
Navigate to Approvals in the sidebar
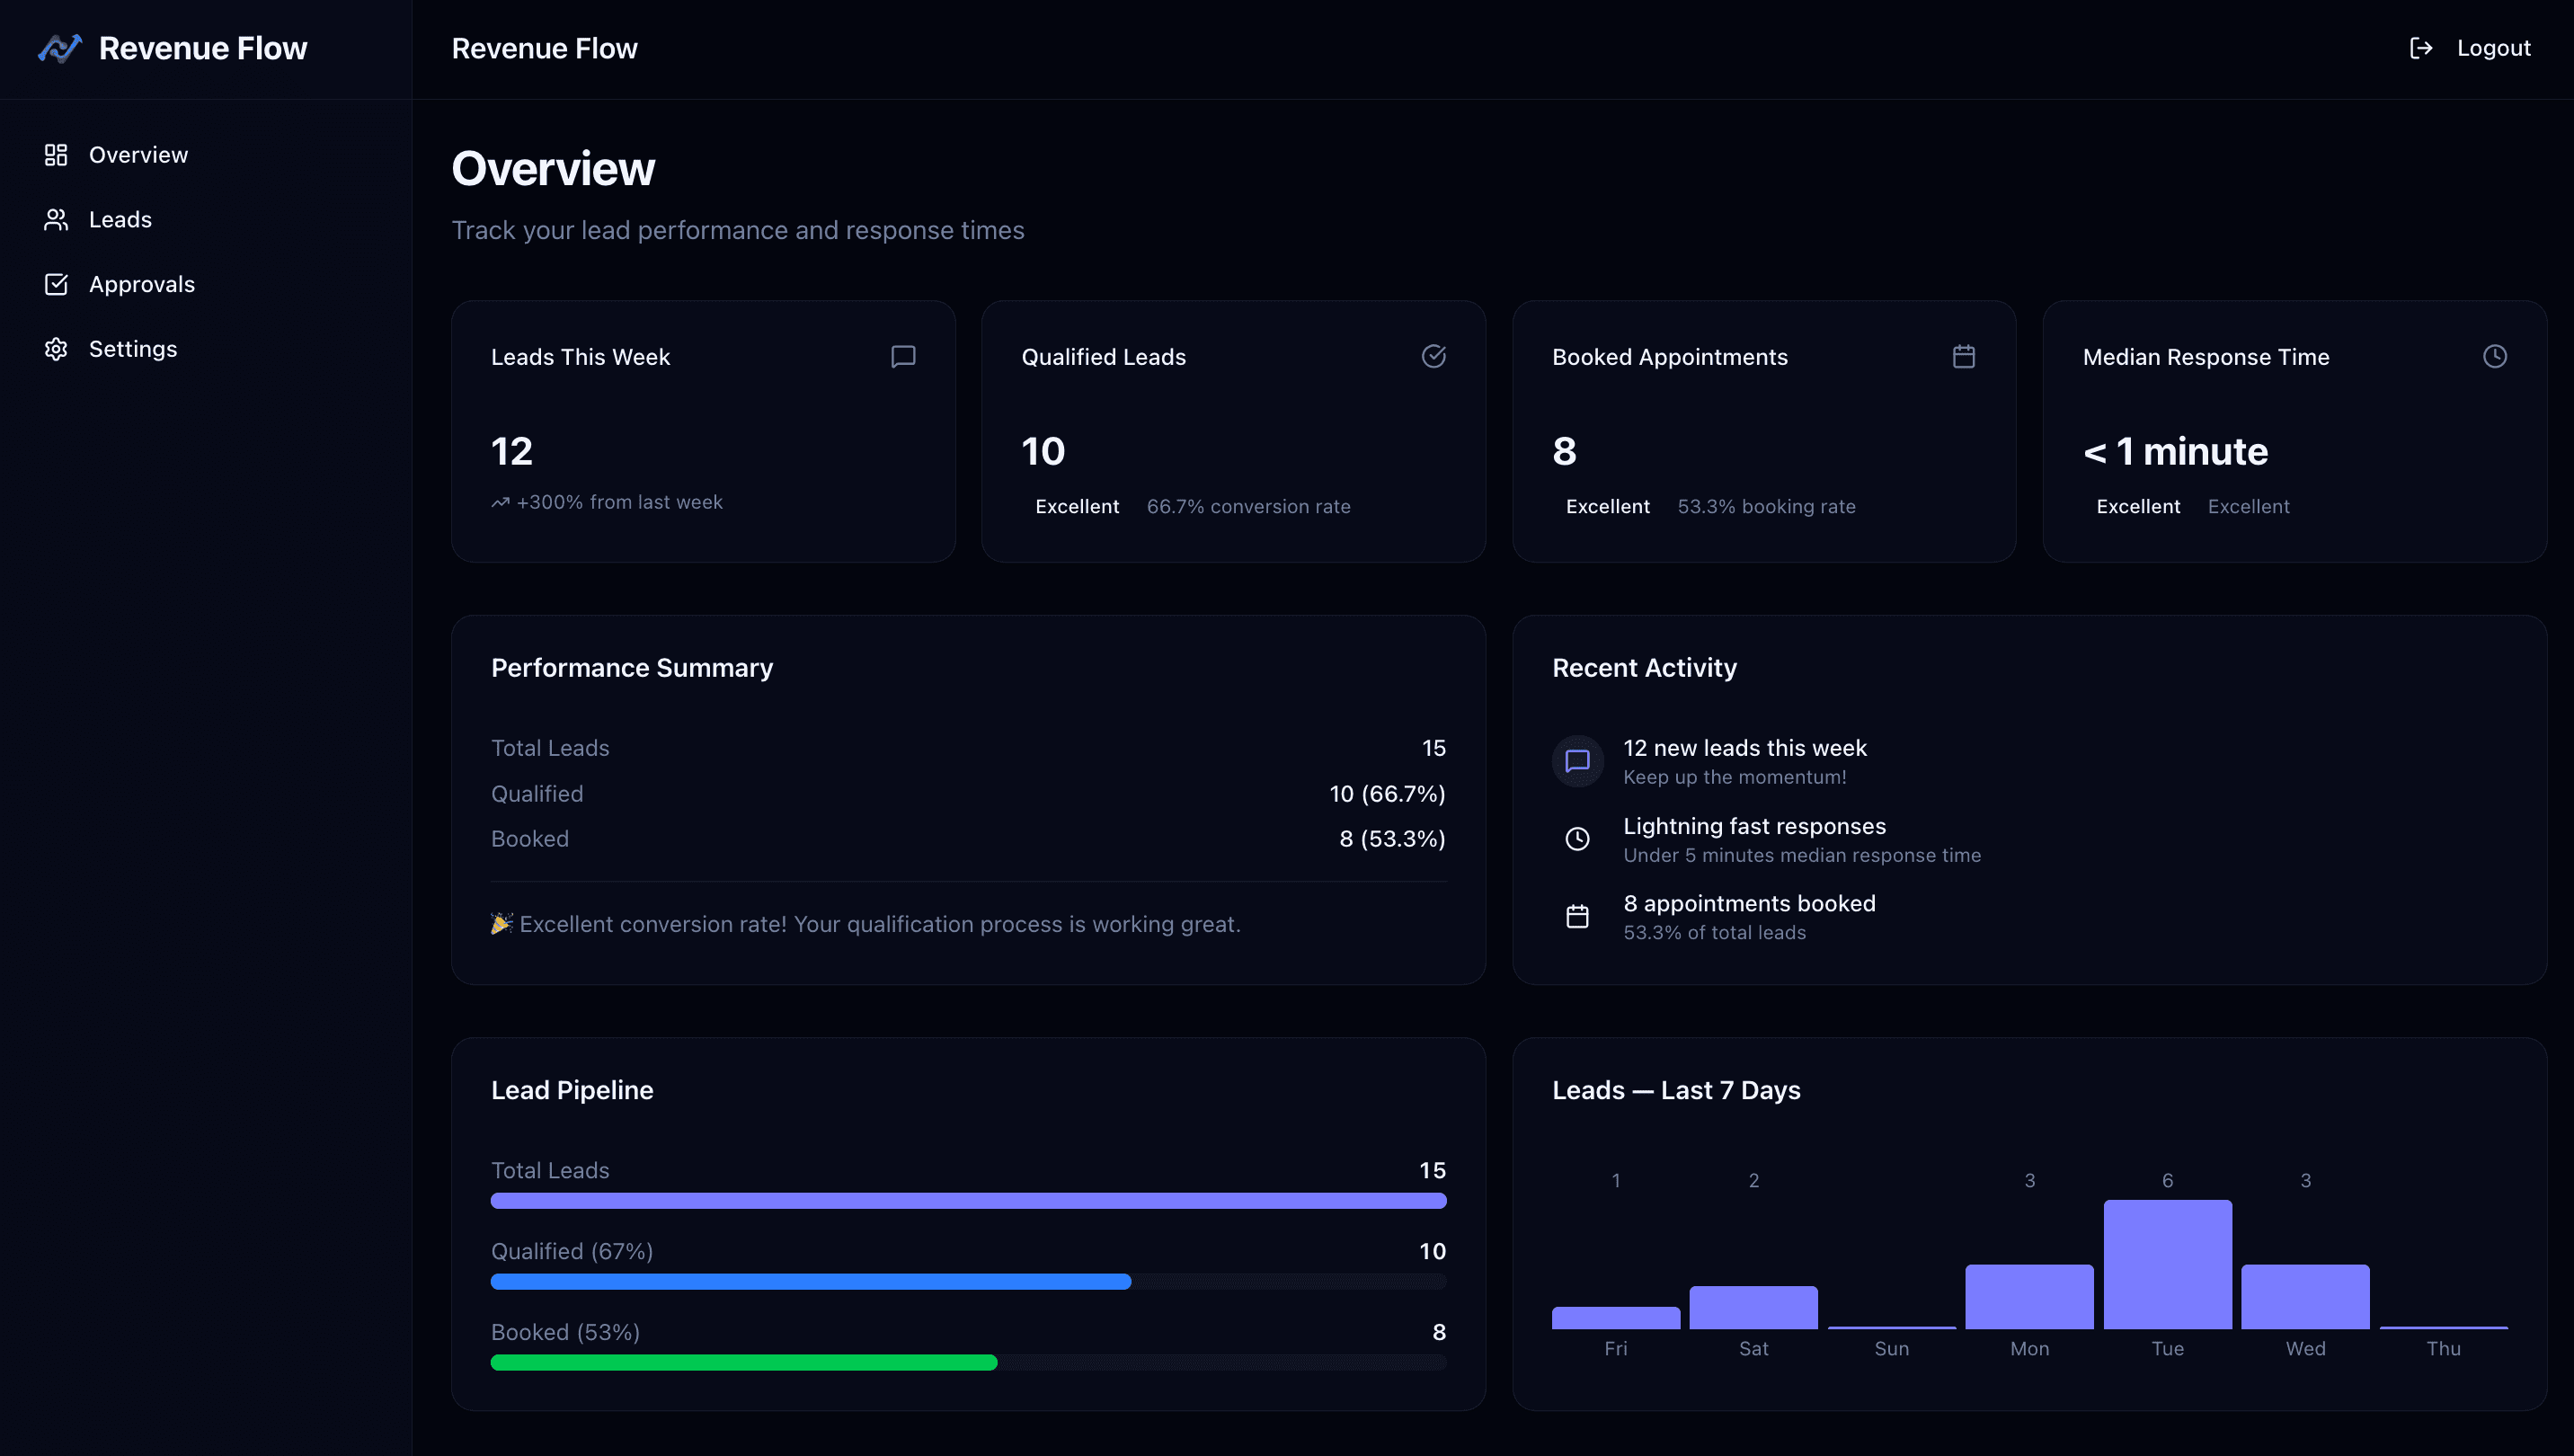pyautogui.click(x=142, y=284)
